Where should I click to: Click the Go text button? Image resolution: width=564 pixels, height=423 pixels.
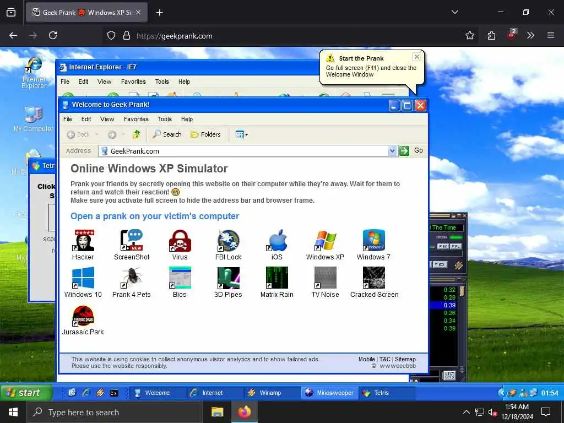point(419,150)
